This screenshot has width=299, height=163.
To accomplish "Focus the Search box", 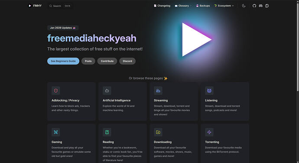I will pyautogui.click(x=60, y=6).
